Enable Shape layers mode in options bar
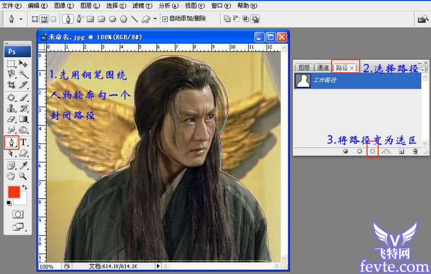The height and width of the screenshot is (274, 431). [35, 19]
